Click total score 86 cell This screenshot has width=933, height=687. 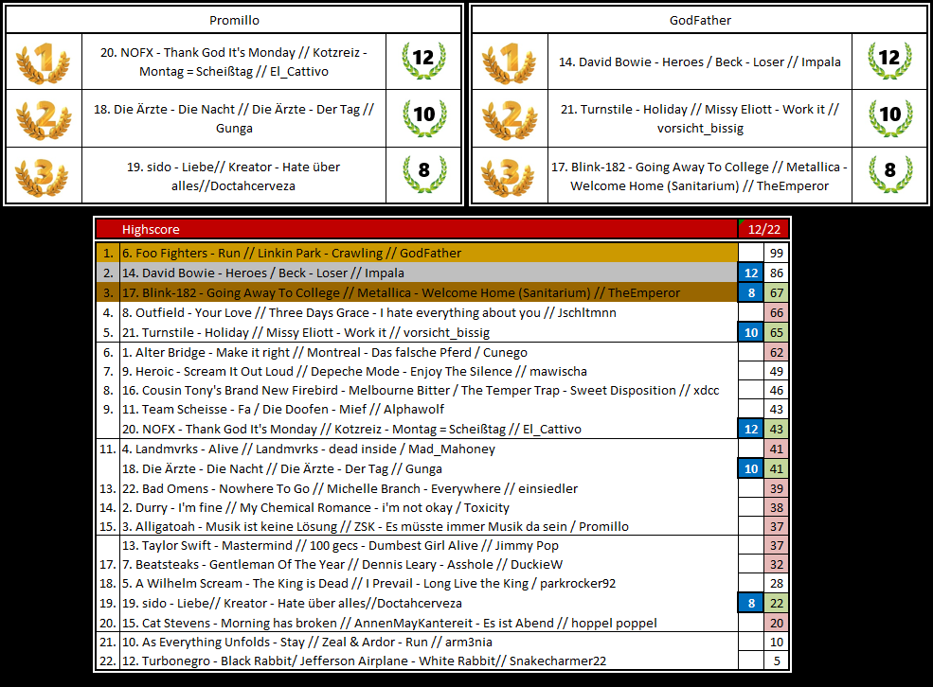(777, 273)
